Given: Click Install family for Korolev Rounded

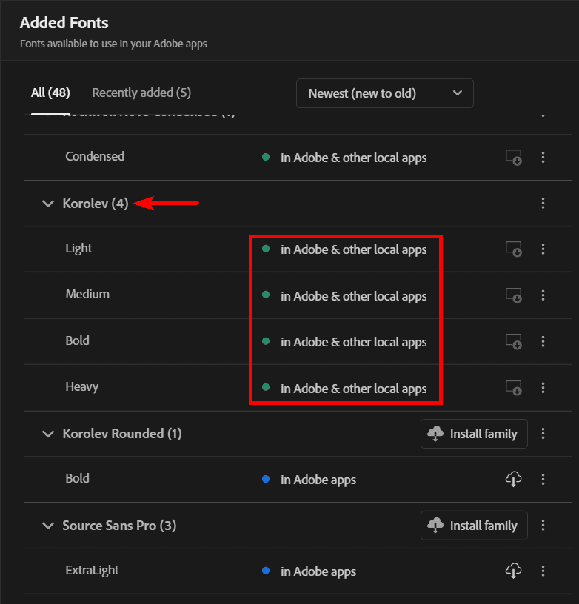Looking at the screenshot, I should 474,434.
